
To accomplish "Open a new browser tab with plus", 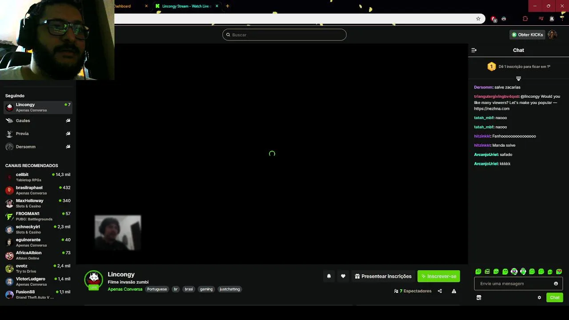I will 228,6.
